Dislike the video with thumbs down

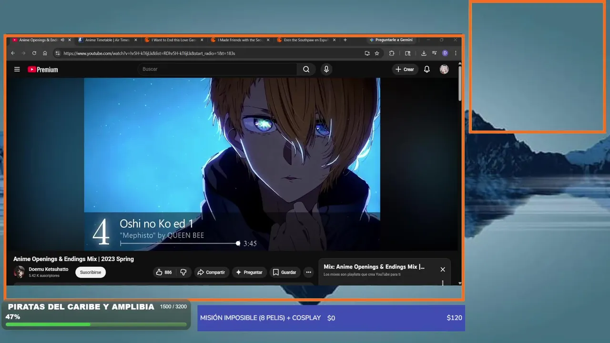click(183, 272)
